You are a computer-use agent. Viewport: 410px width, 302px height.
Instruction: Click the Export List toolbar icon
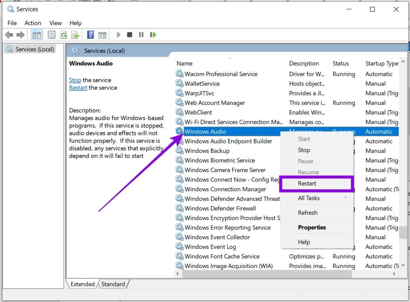click(75, 35)
